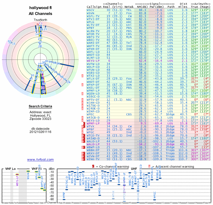The image size is (213, 205).
Task: Click adjacent-channel warning icon beside WPXP-DT
Action: [x=83, y=85]
